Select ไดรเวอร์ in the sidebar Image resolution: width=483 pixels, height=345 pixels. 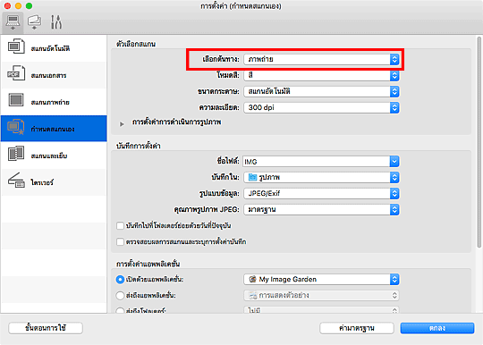click(x=54, y=182)
